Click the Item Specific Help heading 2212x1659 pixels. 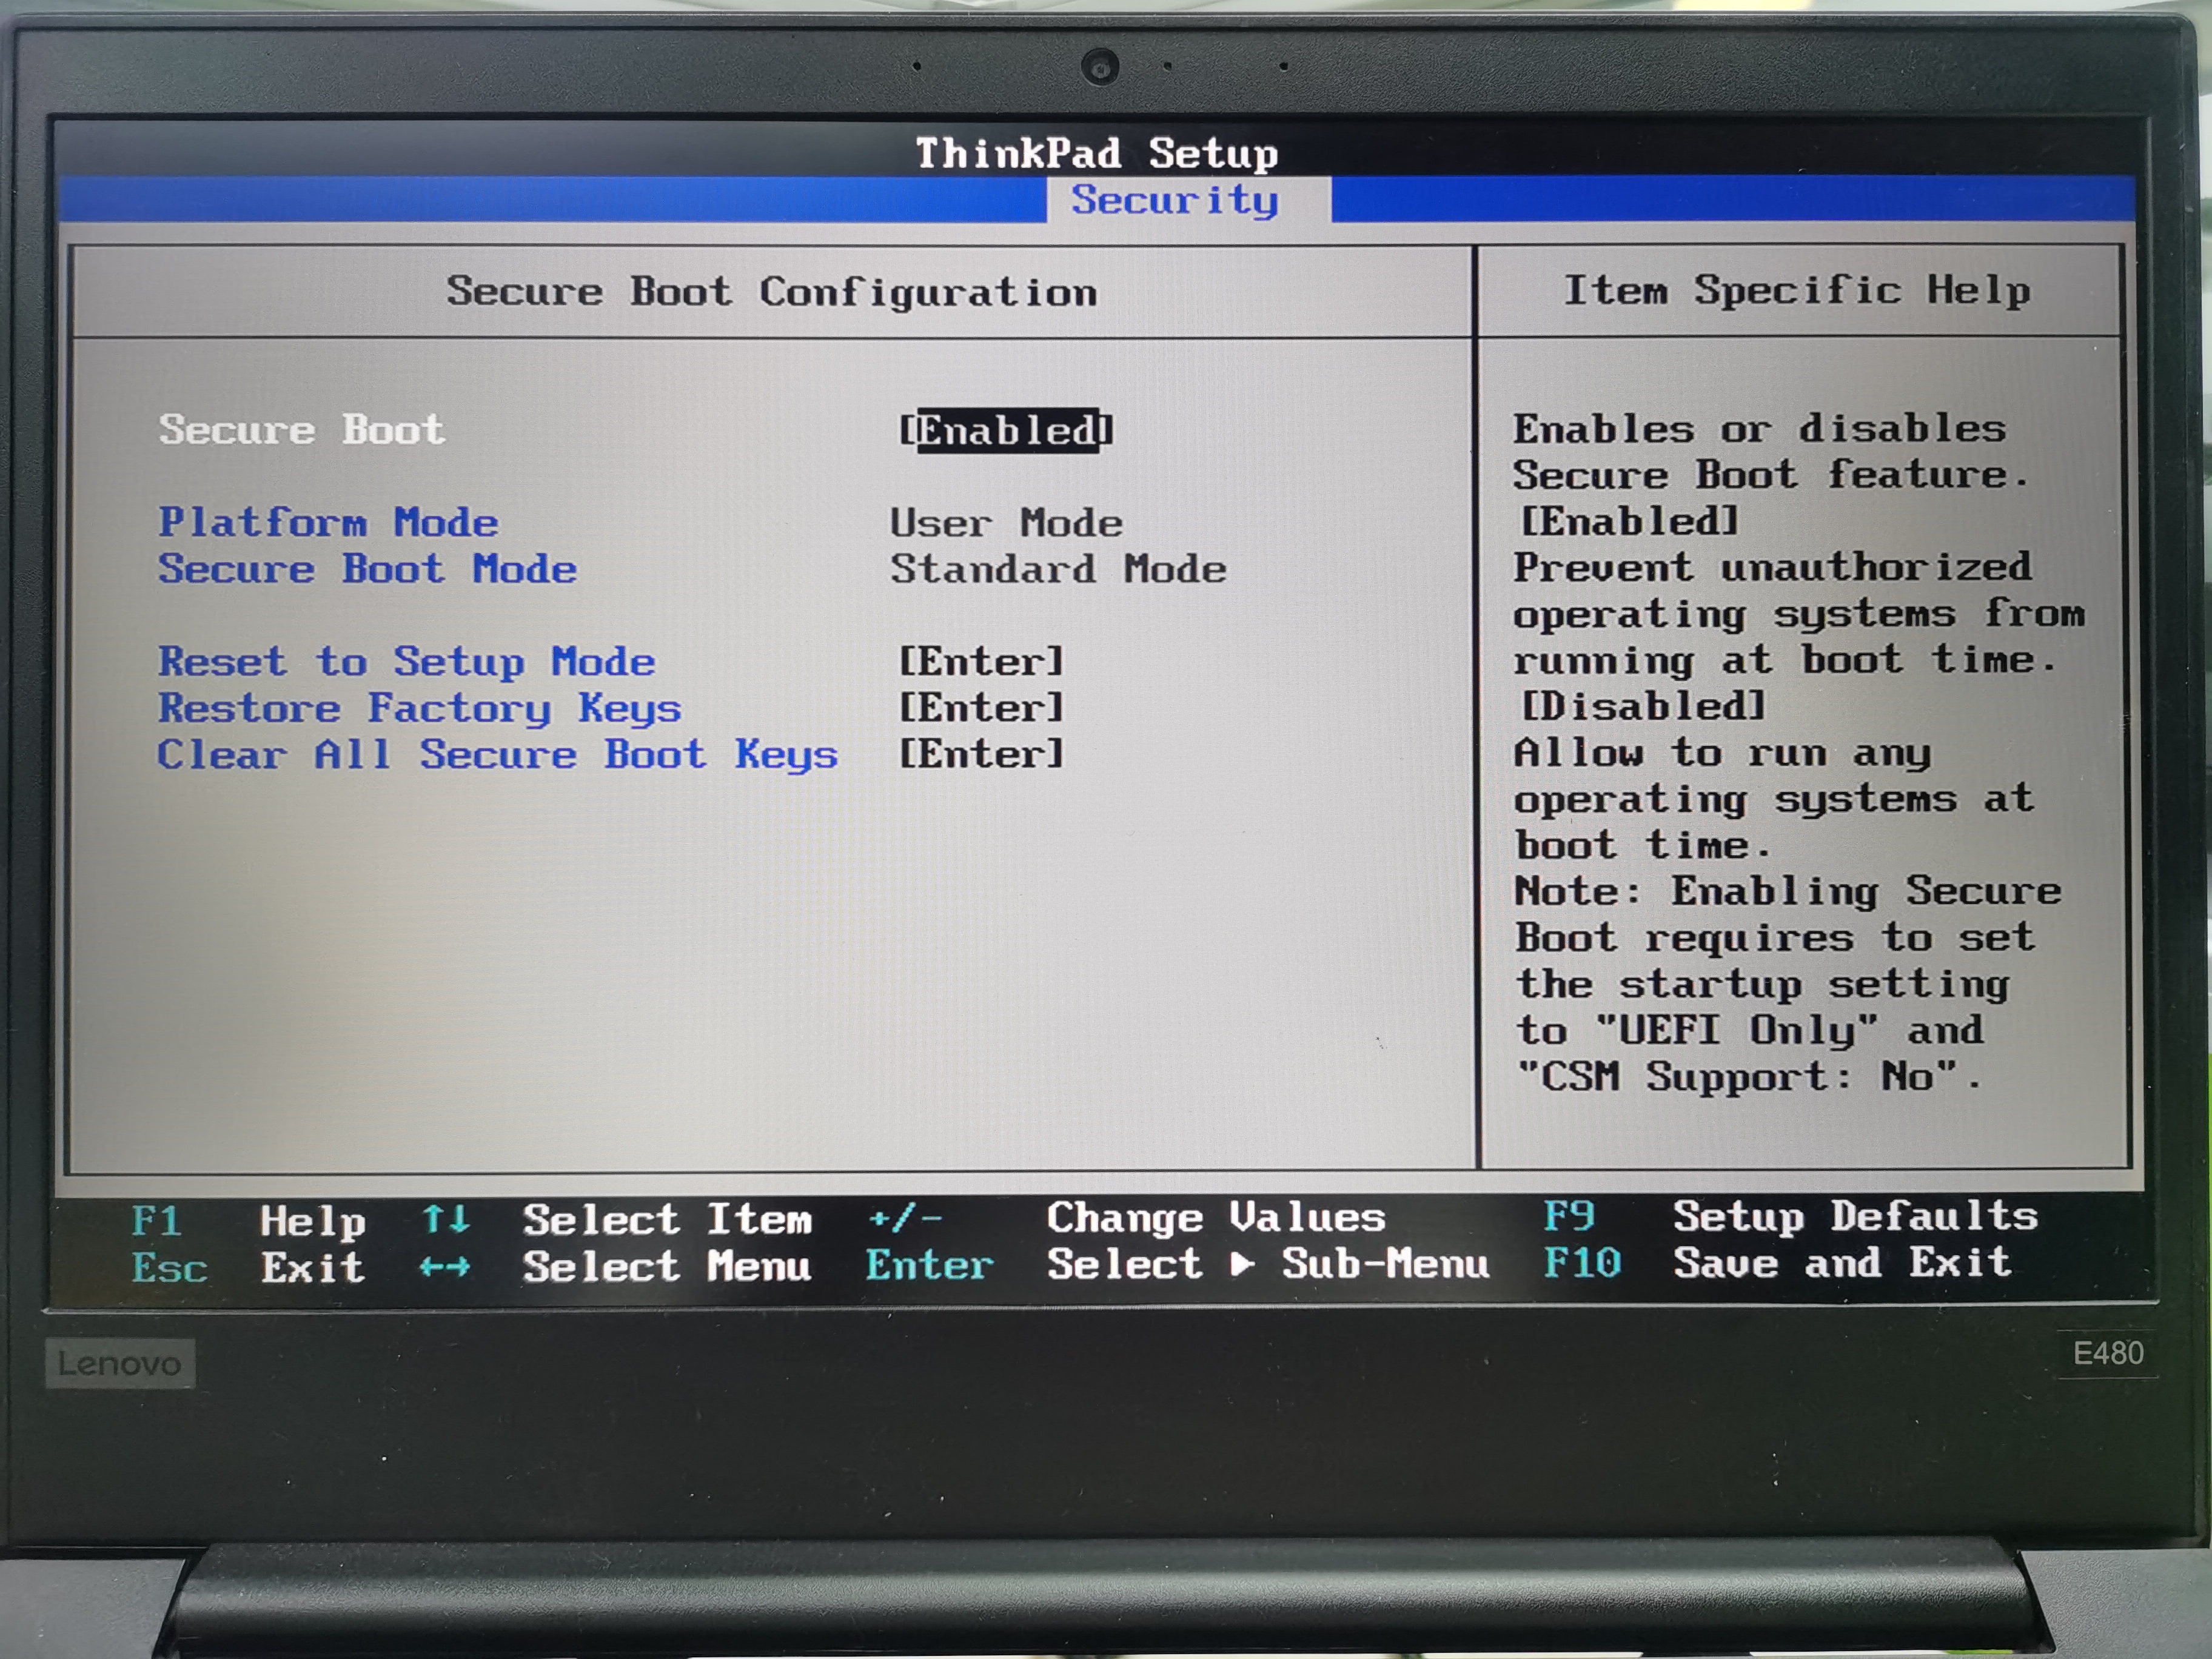[x=1797, y=290]
